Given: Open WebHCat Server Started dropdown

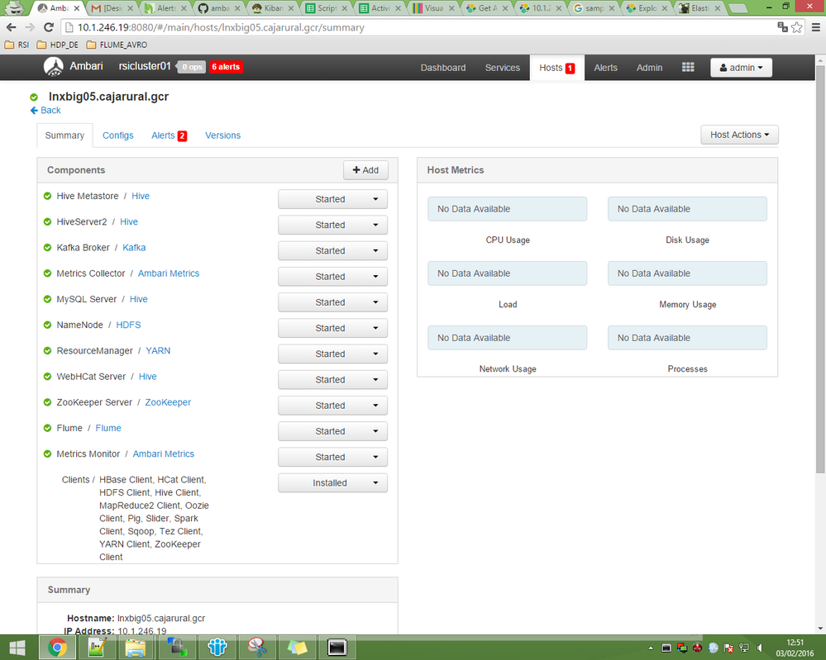Looking at the screenshot, I should coord(333,379).
